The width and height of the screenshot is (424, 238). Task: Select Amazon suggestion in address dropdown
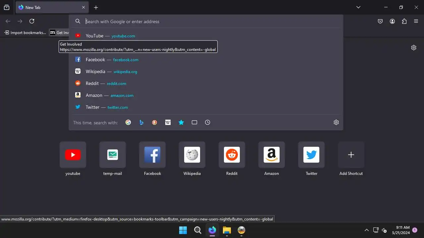[206, 95]
